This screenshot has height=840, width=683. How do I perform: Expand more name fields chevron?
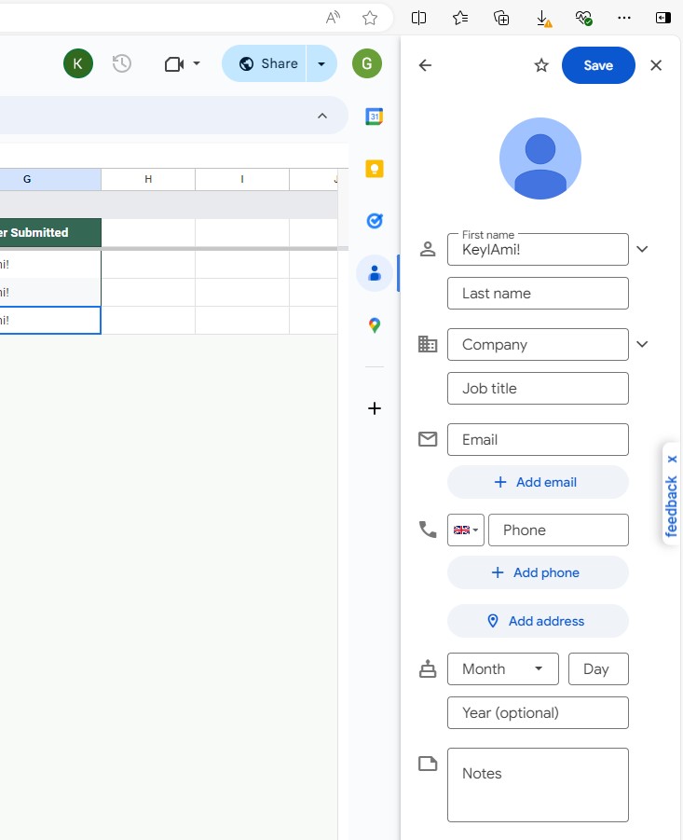[x=642, y=249]
